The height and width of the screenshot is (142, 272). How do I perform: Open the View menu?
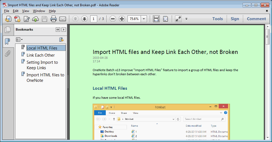[x=26, y=11]
